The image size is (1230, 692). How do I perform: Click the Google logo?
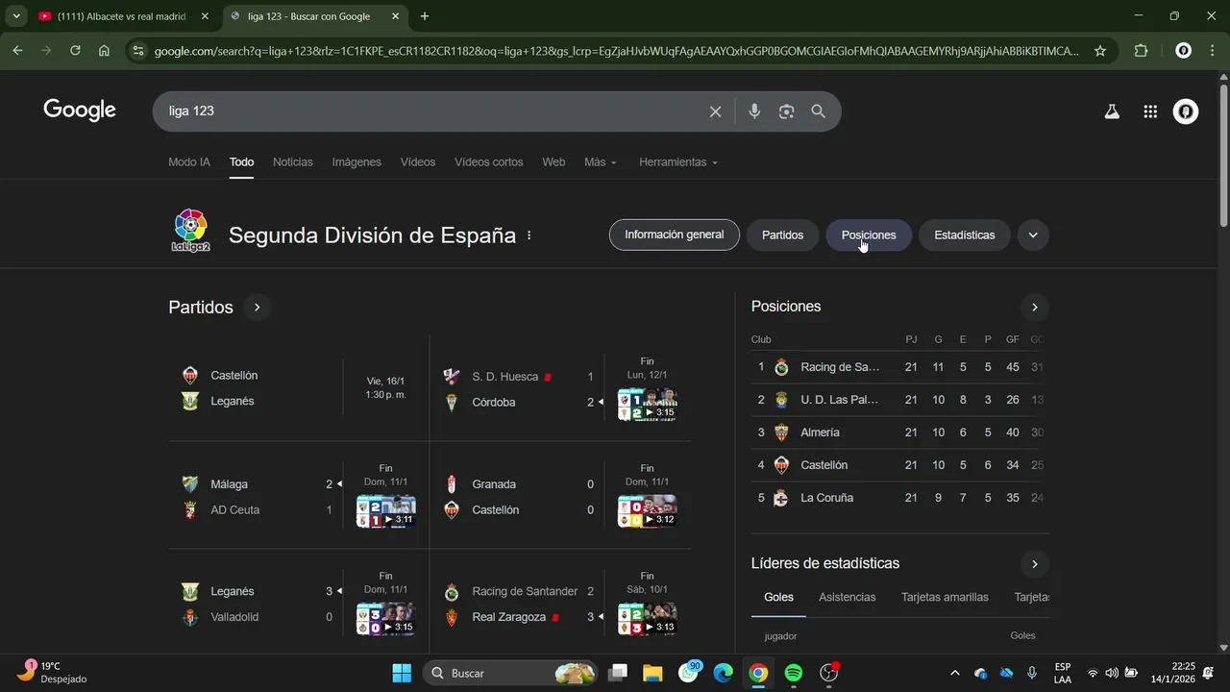[80, 111]
